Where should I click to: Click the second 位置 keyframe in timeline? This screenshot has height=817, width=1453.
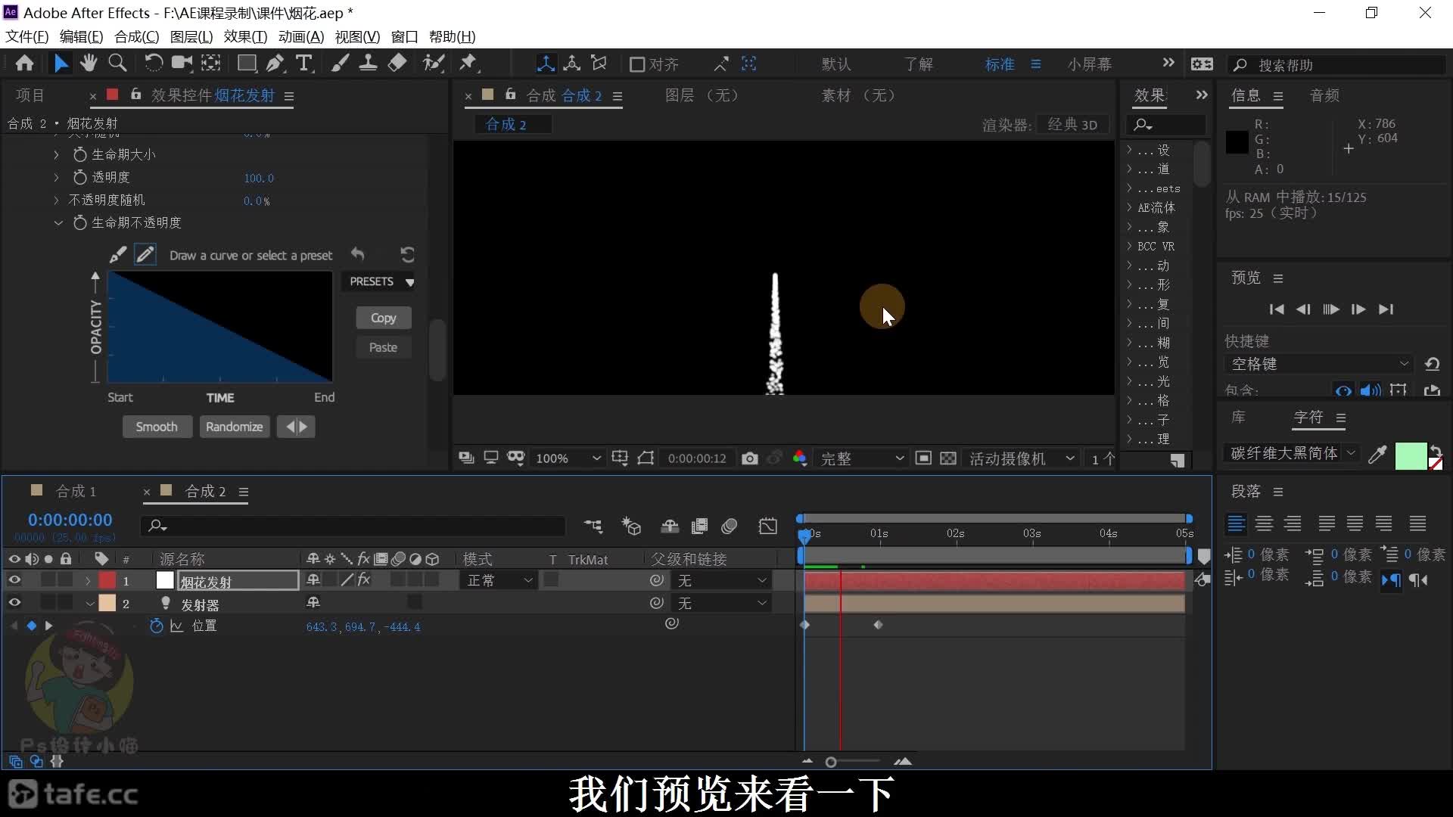(x=878, y=625)
